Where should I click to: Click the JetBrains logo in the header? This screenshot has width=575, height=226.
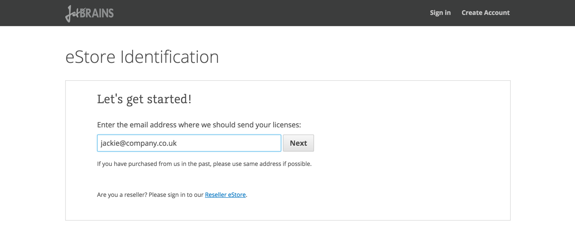click(x=89, y=13)
